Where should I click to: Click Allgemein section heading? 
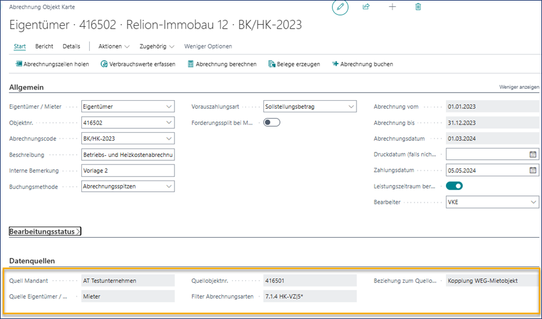click(x=26, y=87)
